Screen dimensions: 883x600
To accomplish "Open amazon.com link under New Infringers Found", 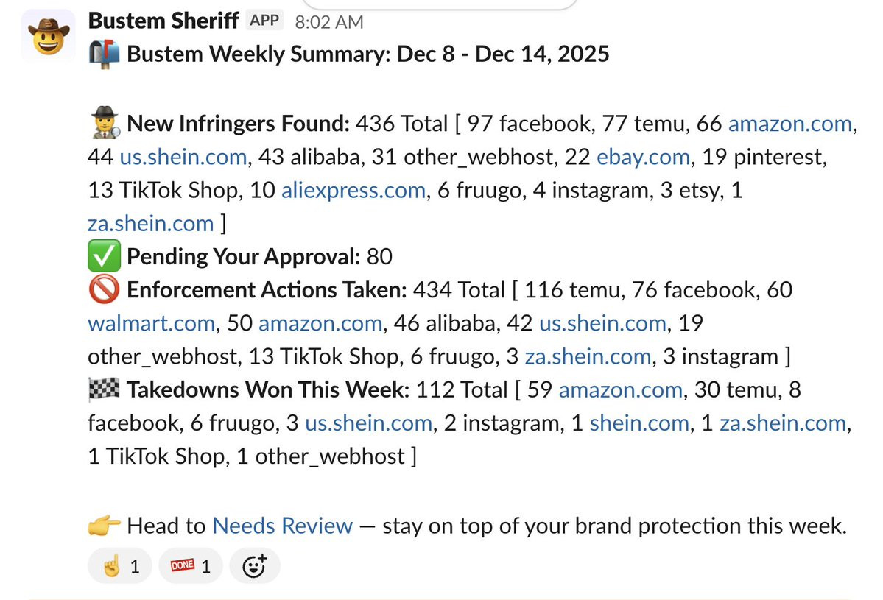I will point(789,124).
